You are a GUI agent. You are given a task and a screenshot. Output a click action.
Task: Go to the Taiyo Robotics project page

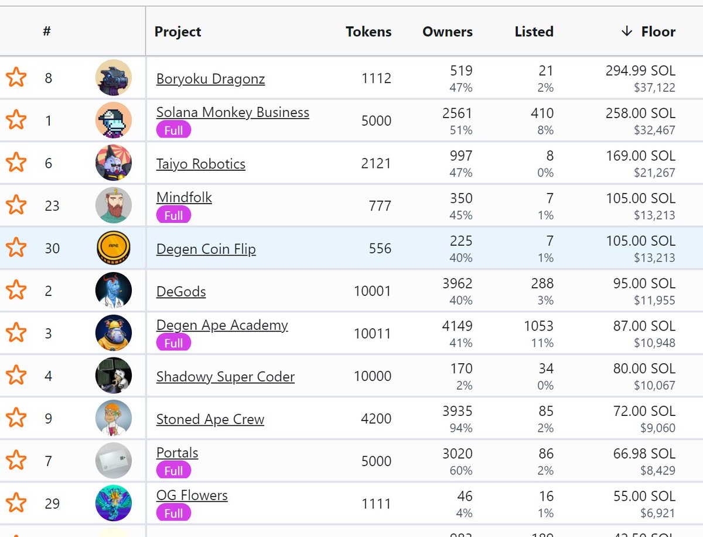click(201, 164)
